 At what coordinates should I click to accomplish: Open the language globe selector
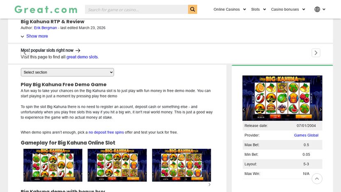pyautogui.click(x=320, y=9)
